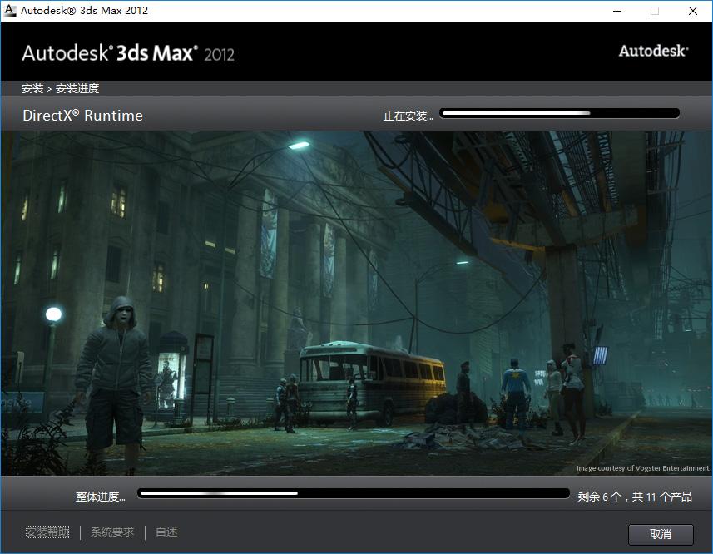This screenshot has width=713, height=554.
Task: Click the disabled maximize window button
Action: [x=654, y=11]
